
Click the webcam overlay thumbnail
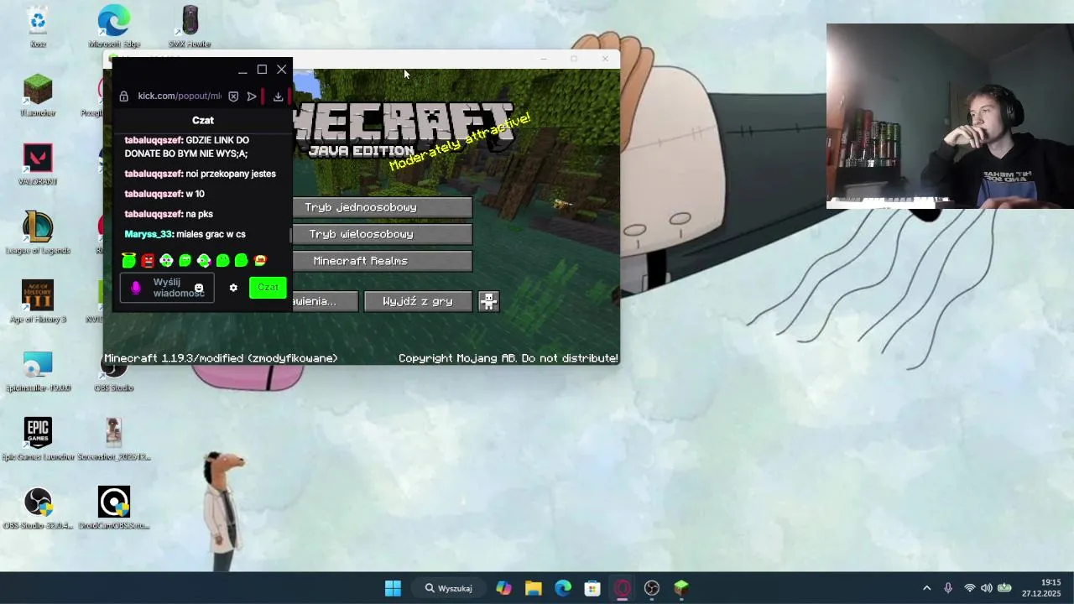coord(950,116)
